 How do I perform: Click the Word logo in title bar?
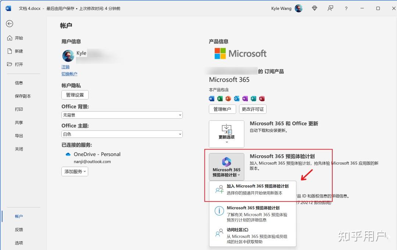coord(8,8)
